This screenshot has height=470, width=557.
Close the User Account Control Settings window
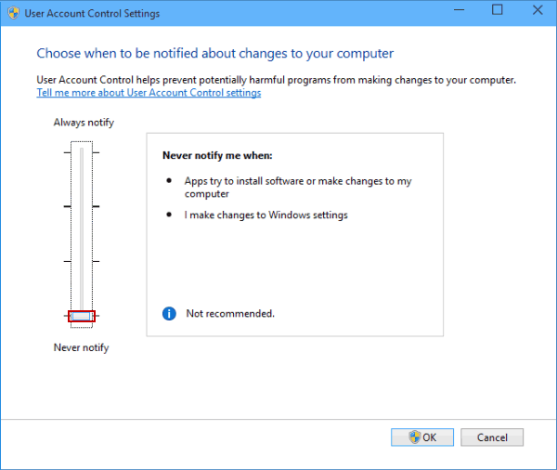538,10
